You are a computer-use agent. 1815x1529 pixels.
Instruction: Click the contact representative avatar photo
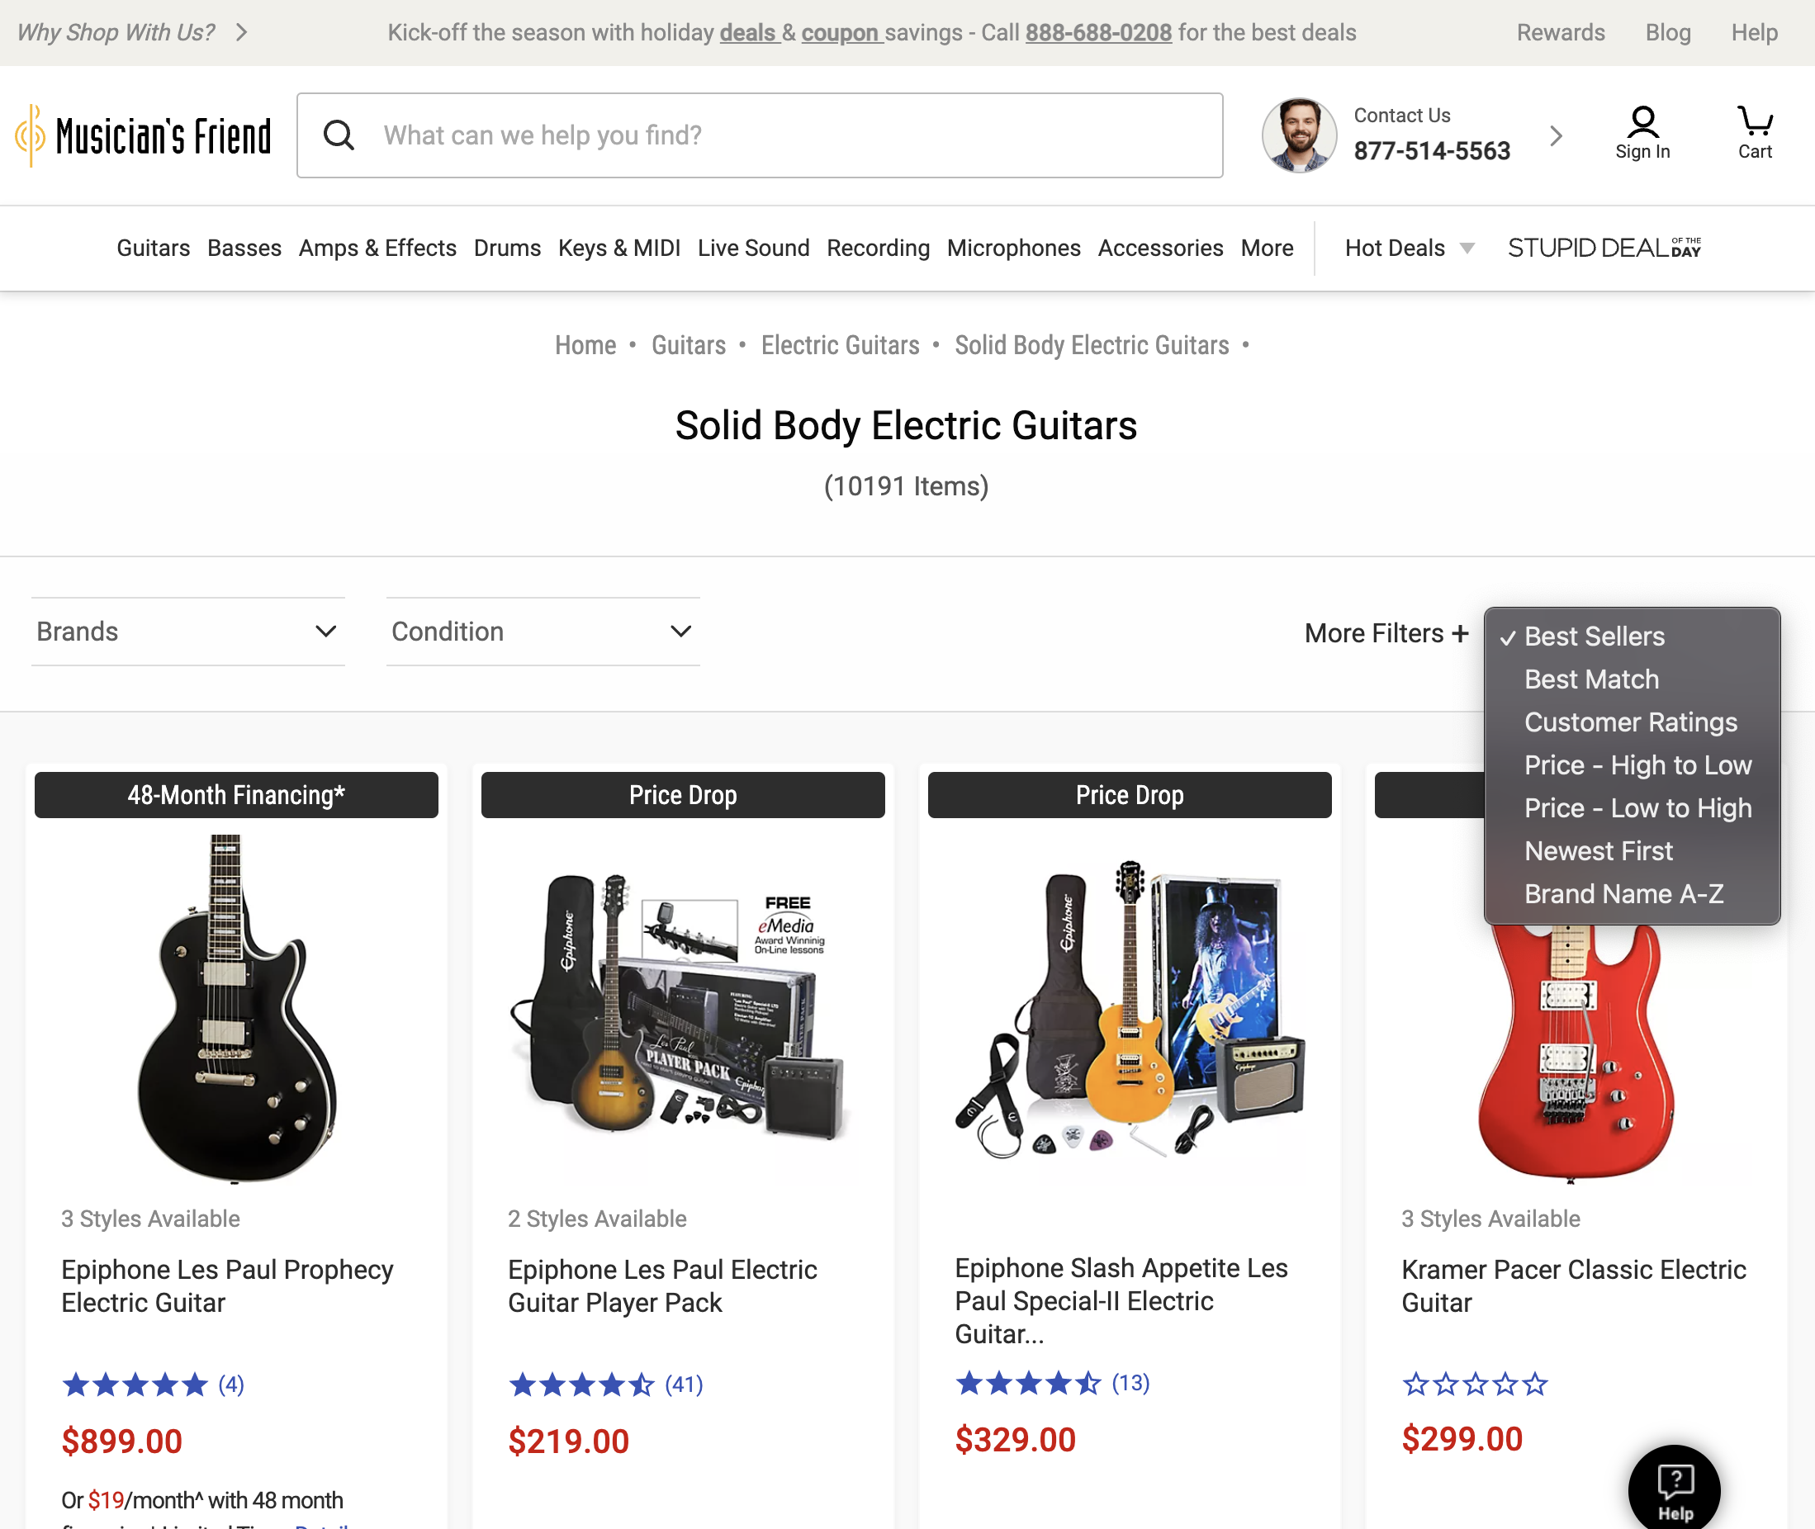(x=1298, y=135)
